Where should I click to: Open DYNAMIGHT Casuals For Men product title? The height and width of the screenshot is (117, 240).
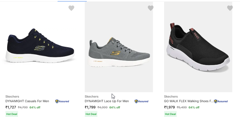point(27,101)
